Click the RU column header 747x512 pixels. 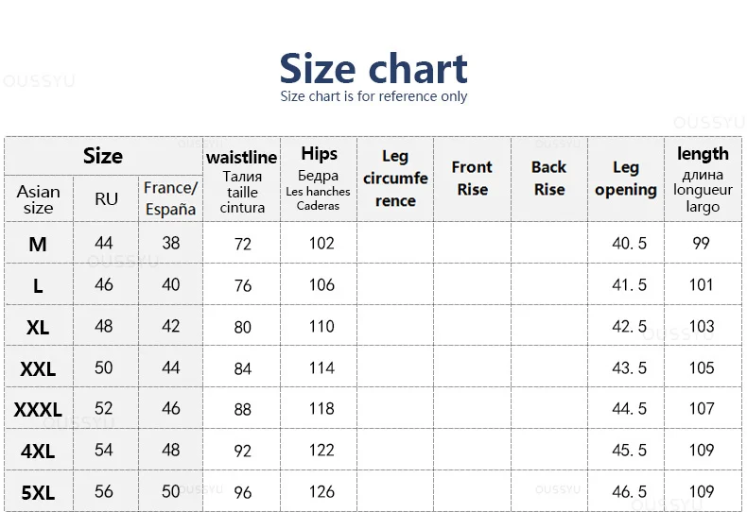coord(106,199)
